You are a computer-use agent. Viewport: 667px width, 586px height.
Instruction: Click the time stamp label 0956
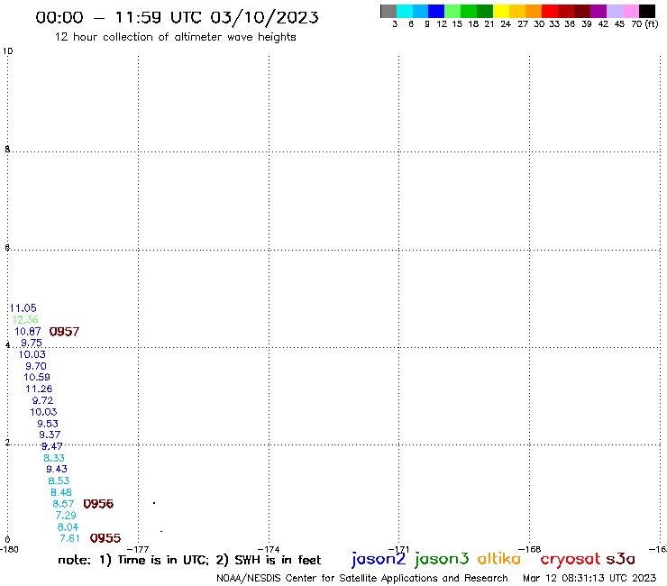coord(98,504)
